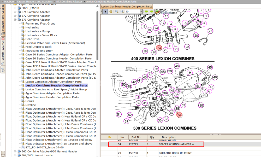The image size is (261, 157).
Task: Open 873 Combine Adapter breadcrumb link
Action: tap(69, 2)
